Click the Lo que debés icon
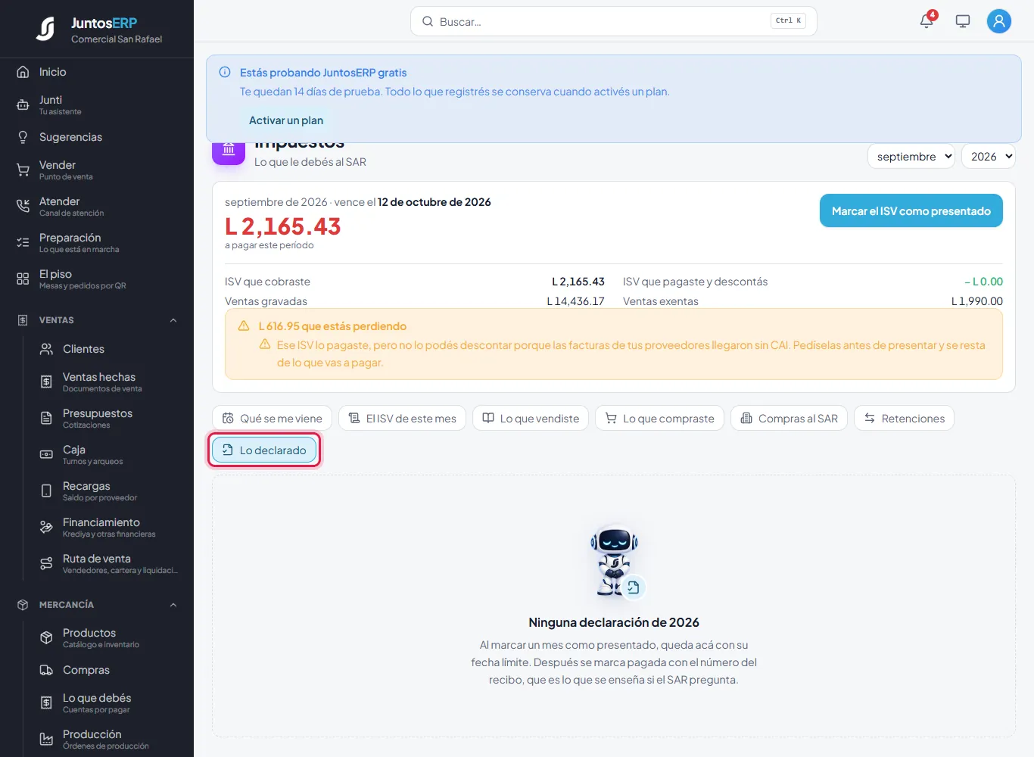 46,703
